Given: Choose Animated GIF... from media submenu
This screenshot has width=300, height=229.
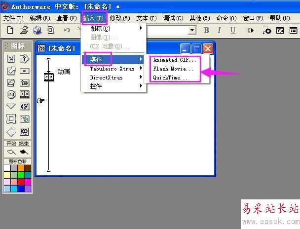Looking at the screenshot, I should (175, 60).
